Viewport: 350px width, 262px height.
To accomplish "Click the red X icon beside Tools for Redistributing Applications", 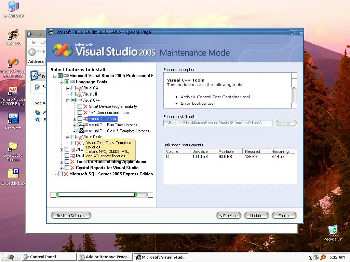I will (x=72, y=162).
